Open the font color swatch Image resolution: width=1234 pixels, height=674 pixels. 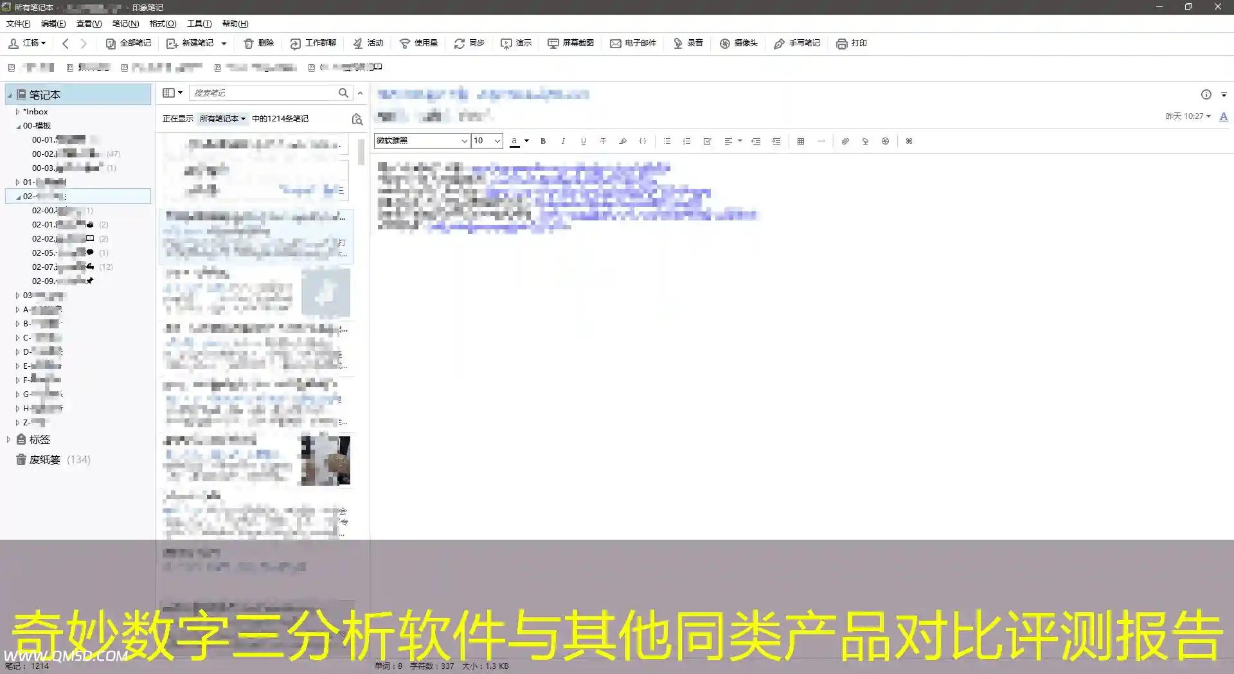514,141
